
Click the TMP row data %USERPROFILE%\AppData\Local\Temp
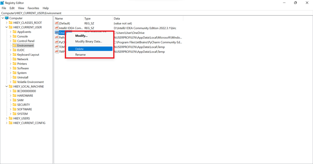[x=139, y=52]
